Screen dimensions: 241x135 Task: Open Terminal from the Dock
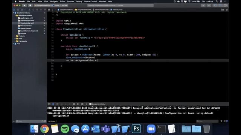point(161,129)
